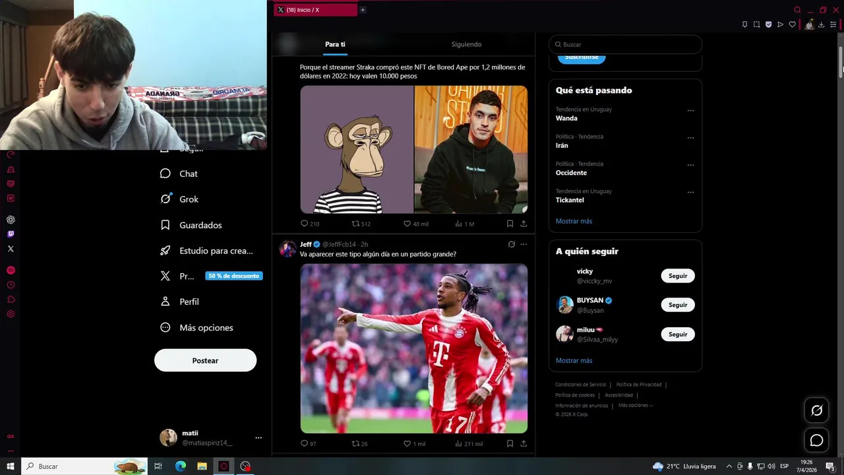Open Estudio para creadores item
The image size is (844, 475).
pyautogui.click(x=206, y=251)
